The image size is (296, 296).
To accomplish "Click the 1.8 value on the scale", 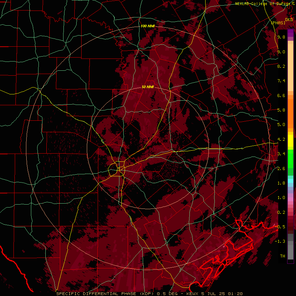I will (281, 183).
